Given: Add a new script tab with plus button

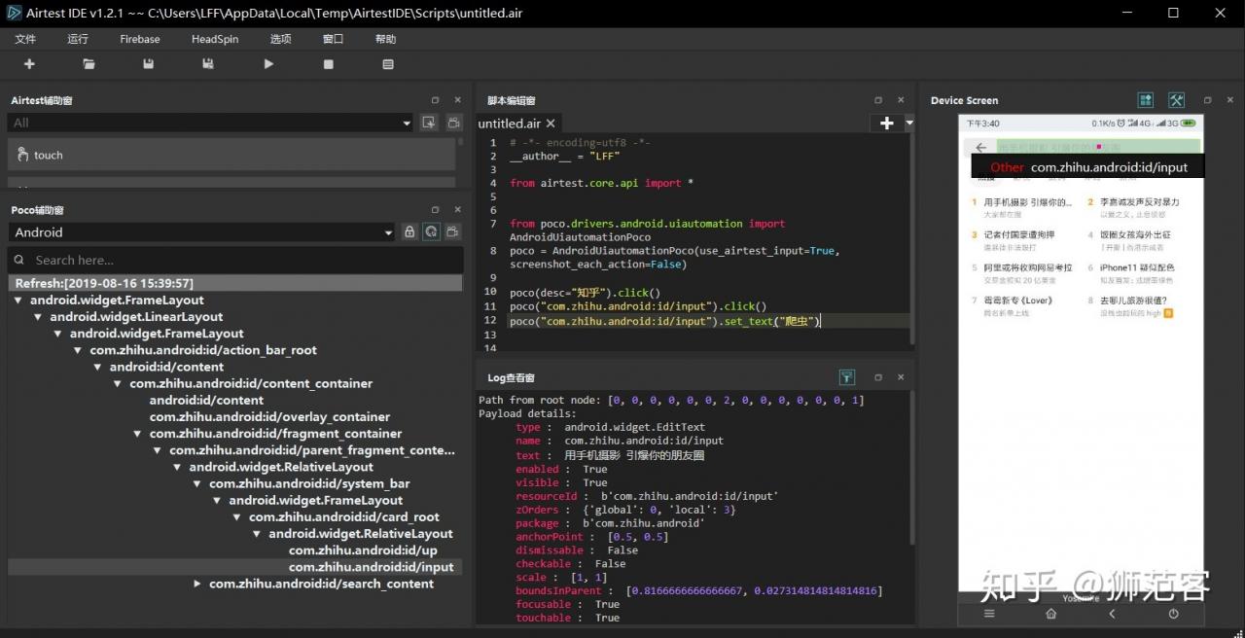Looking at the screenshot, I should pos(886,124).
